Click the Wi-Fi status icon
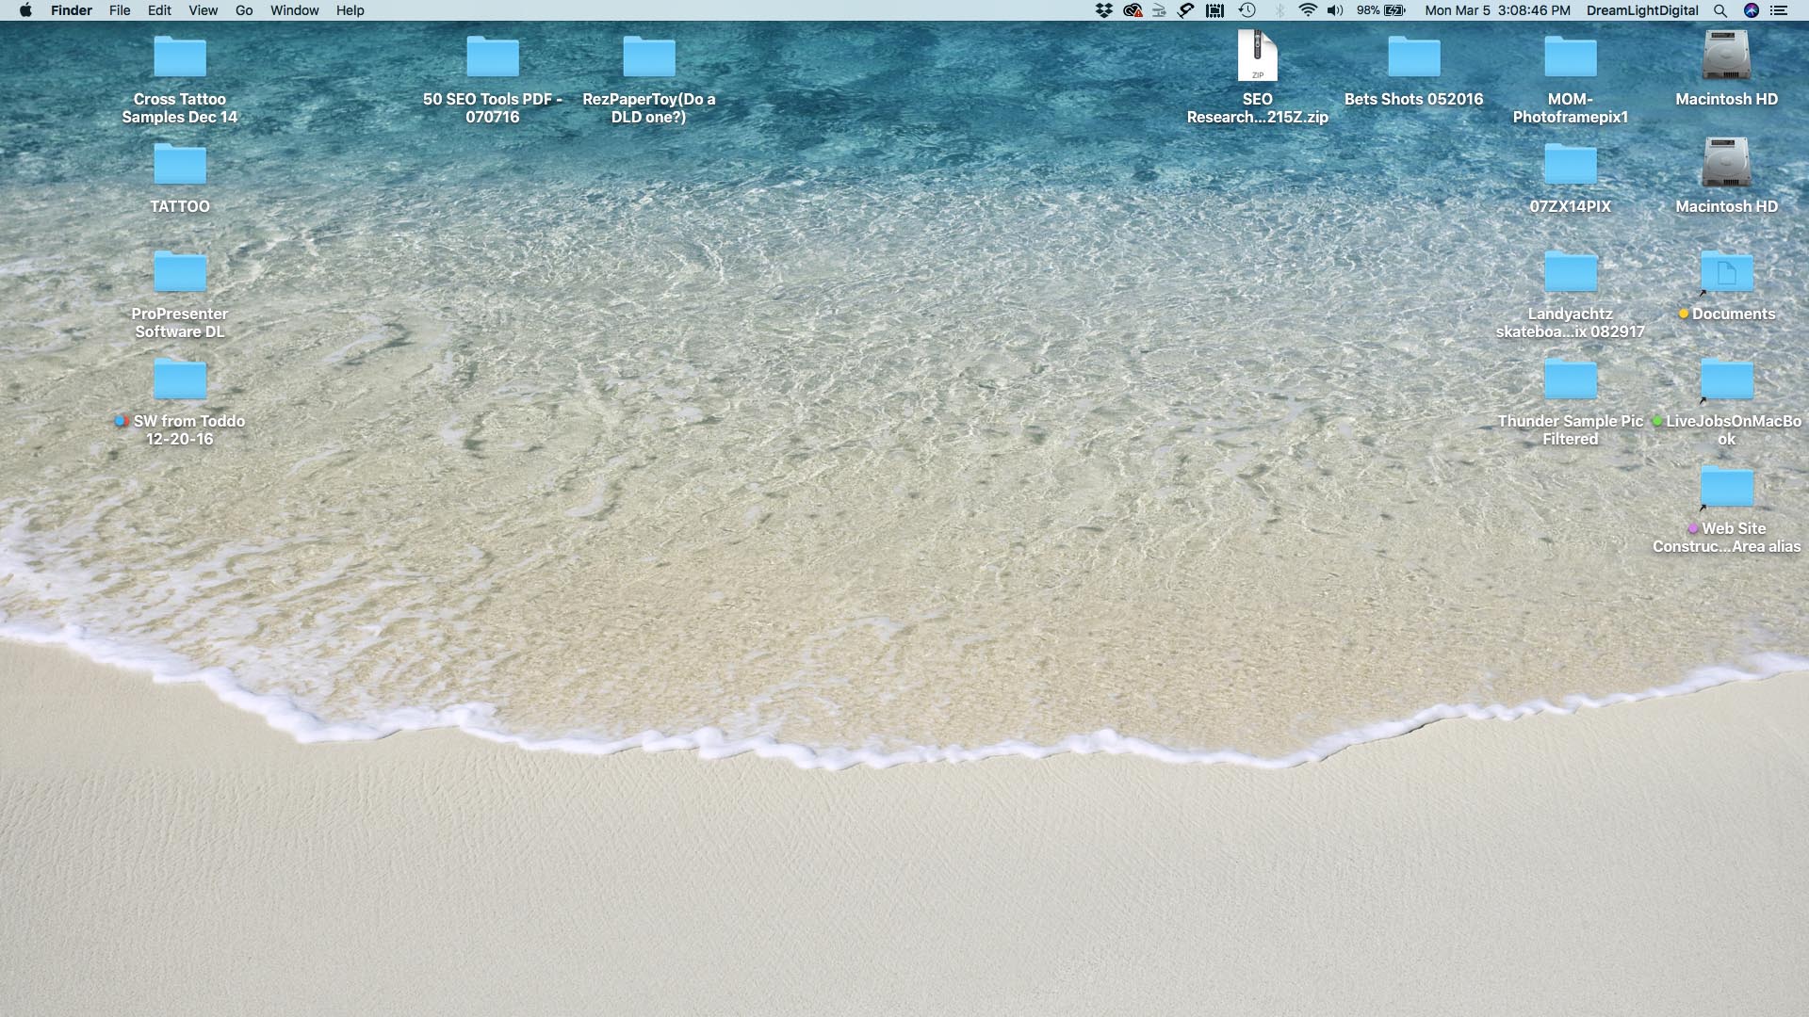 [1308, 10]
